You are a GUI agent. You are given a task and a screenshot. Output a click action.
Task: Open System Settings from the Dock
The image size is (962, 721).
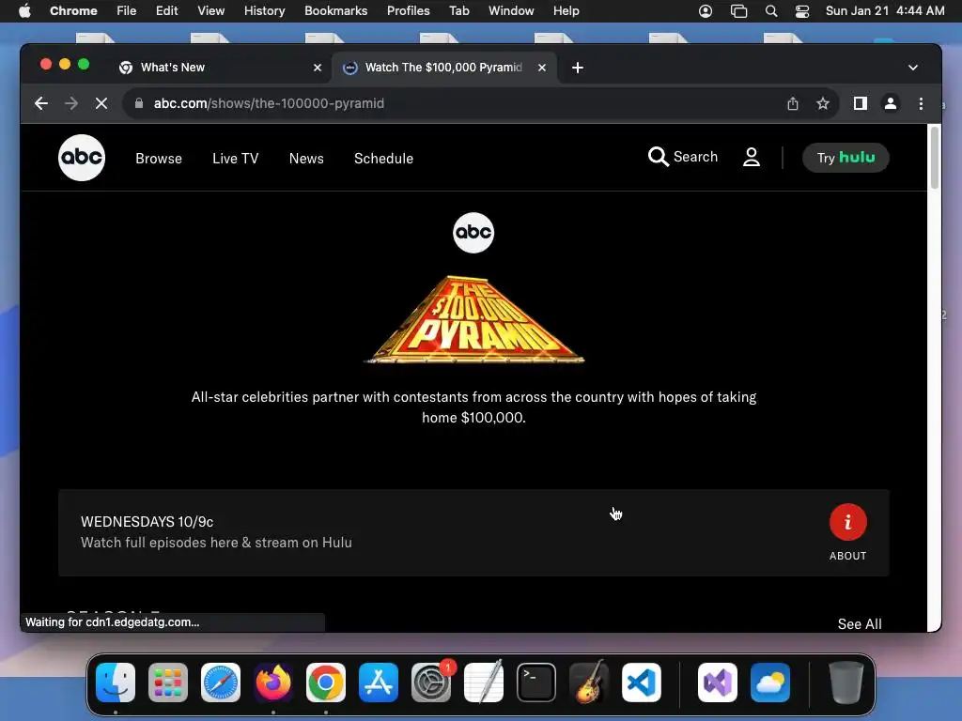click(x=430, y=683)
